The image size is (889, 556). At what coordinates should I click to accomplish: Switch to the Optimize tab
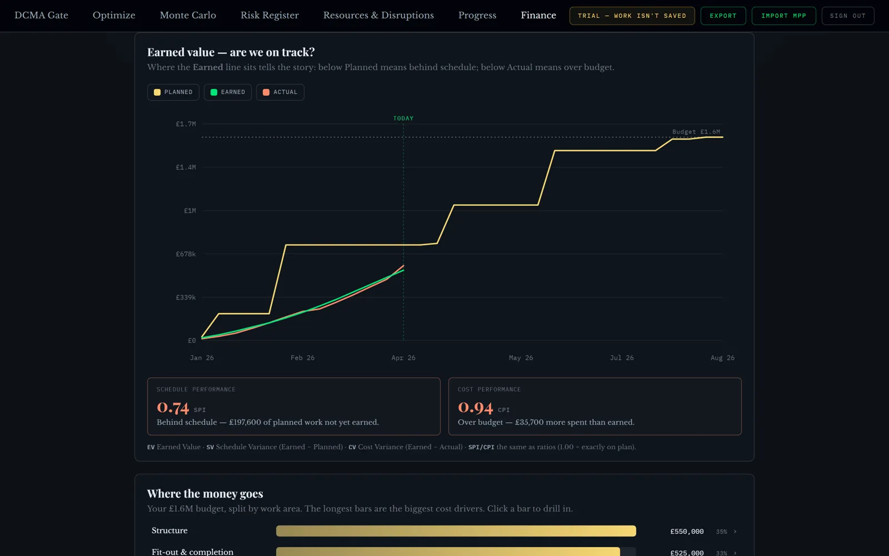click(114, 16)
